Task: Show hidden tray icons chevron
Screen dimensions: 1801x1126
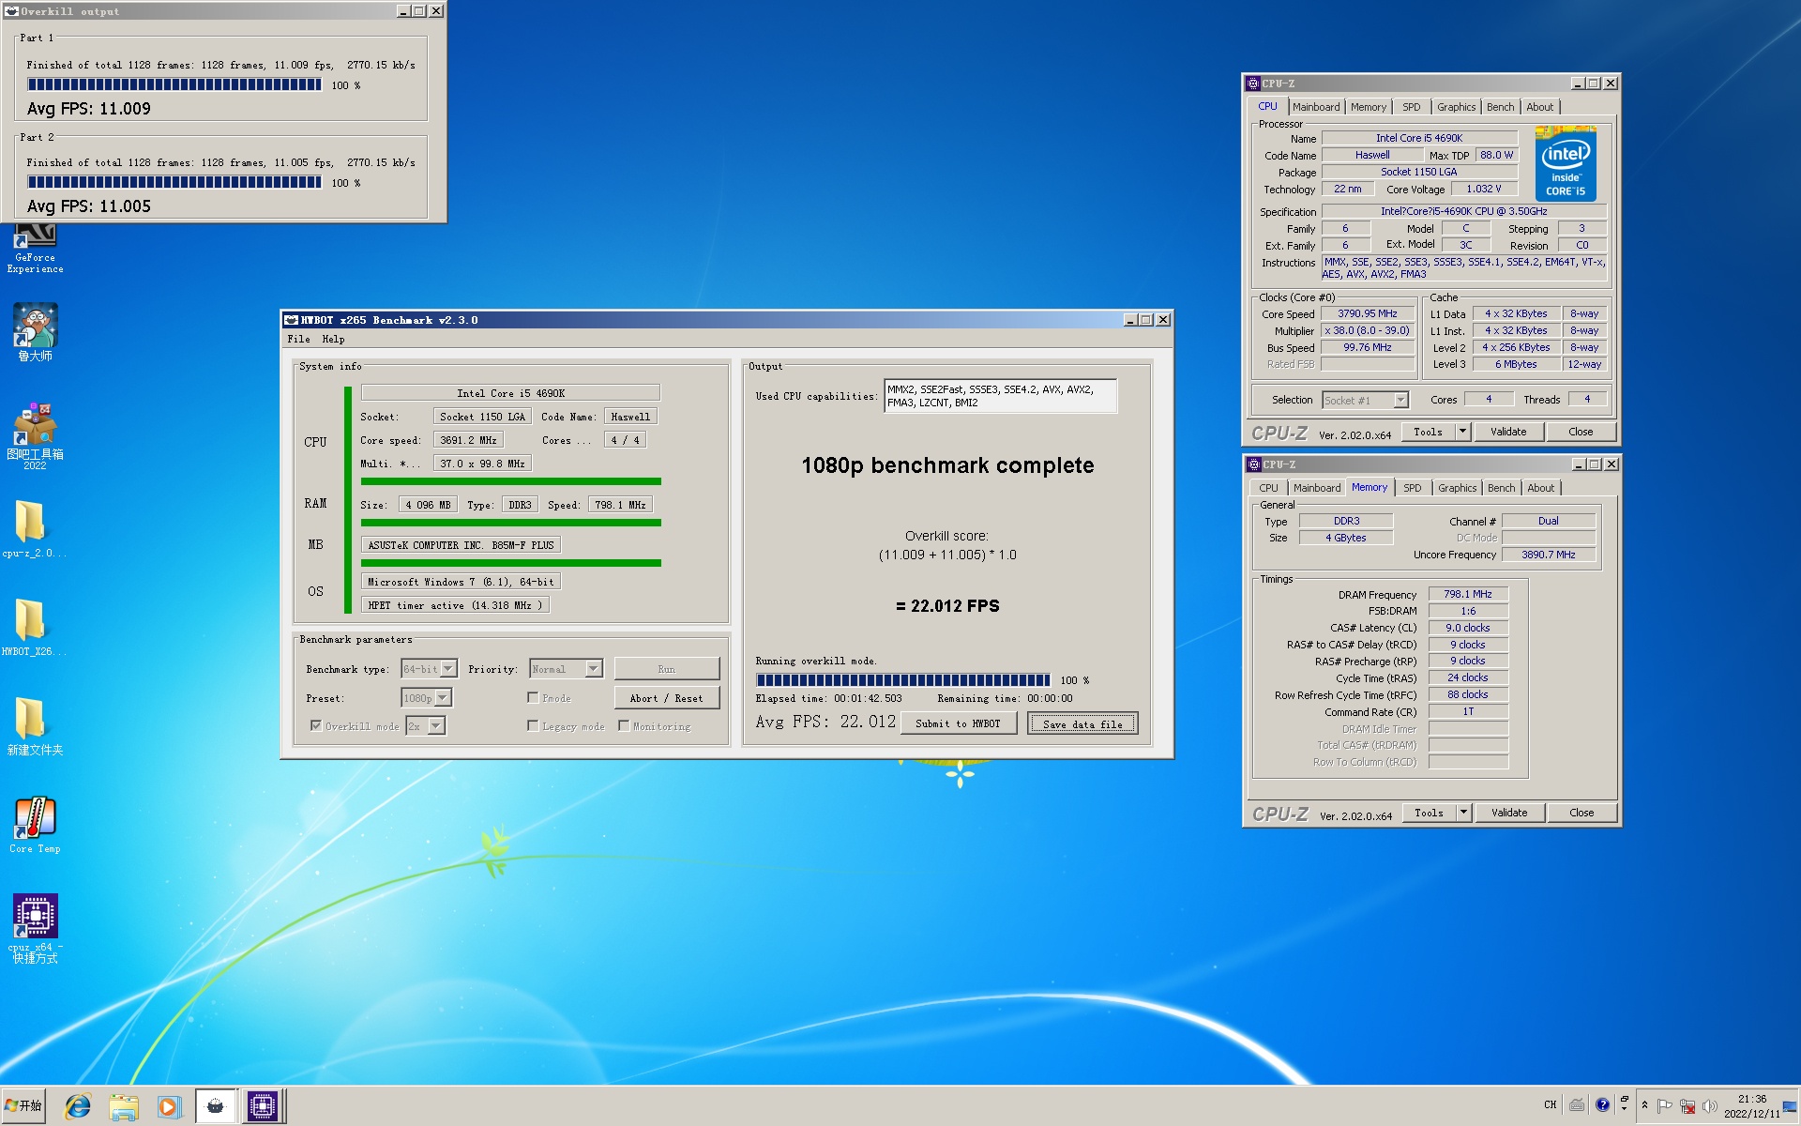Action: (1644, 1105)
